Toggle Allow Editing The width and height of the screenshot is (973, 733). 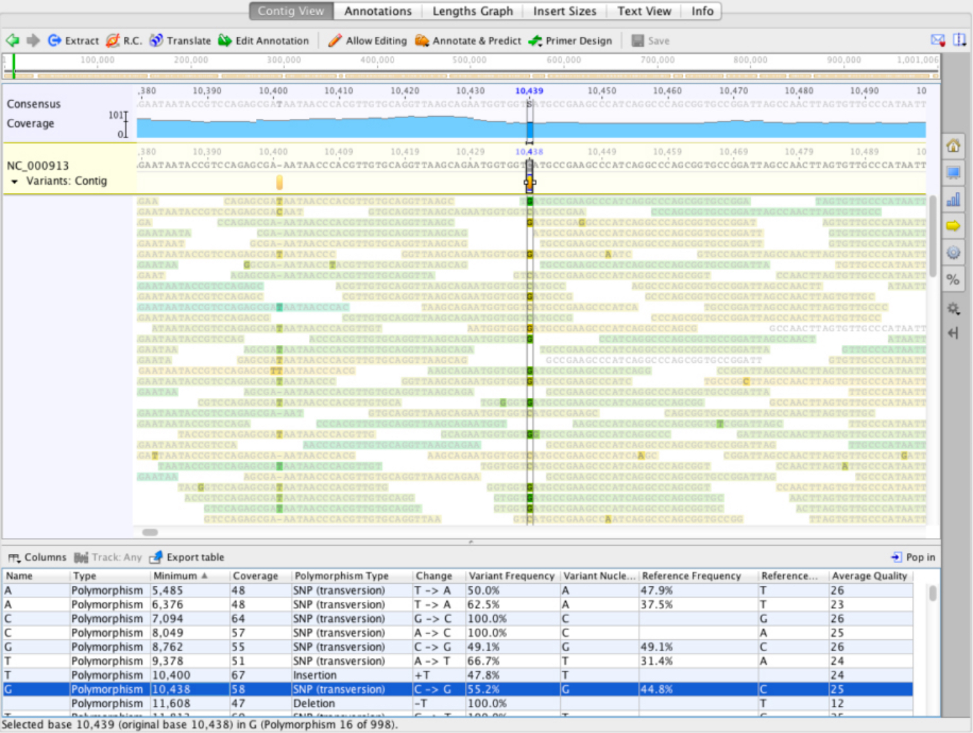368,41
